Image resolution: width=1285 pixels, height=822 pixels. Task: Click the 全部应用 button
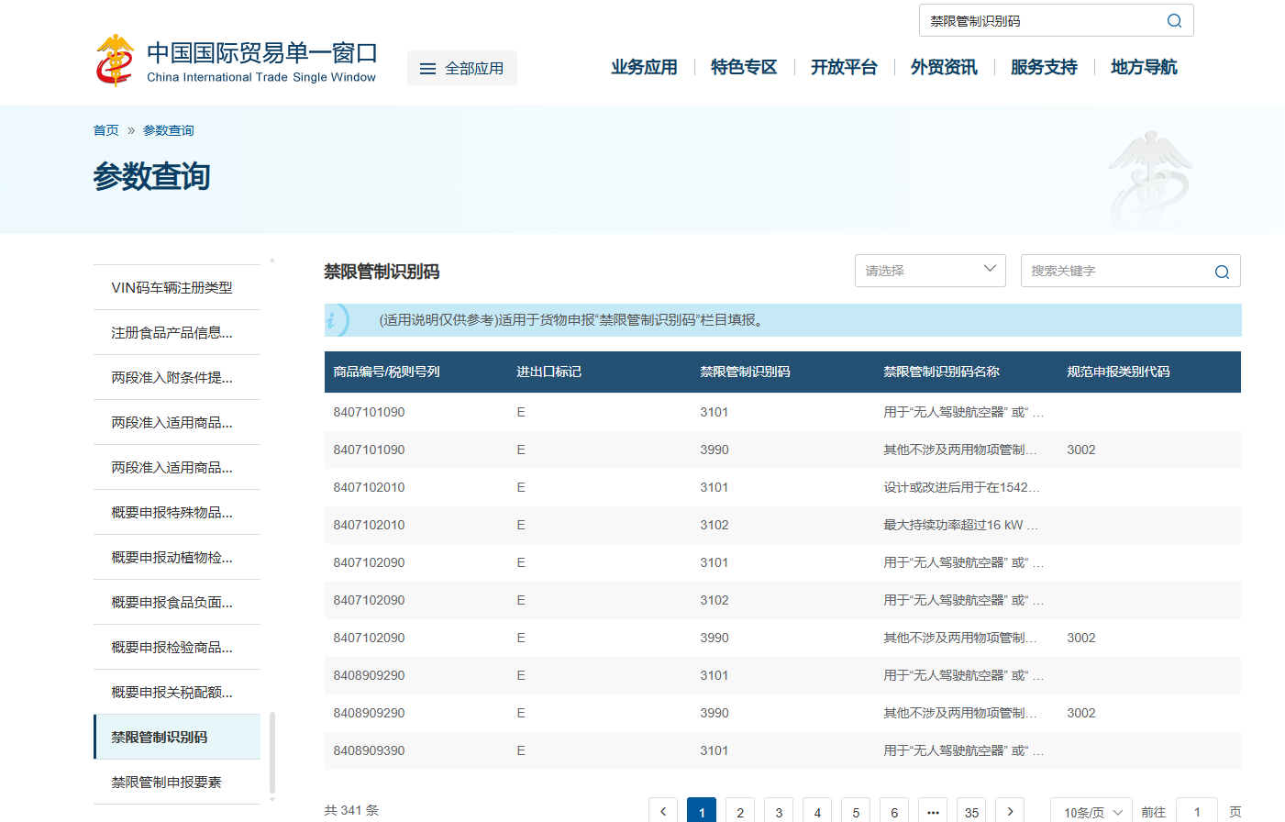[x=462, y=68]
